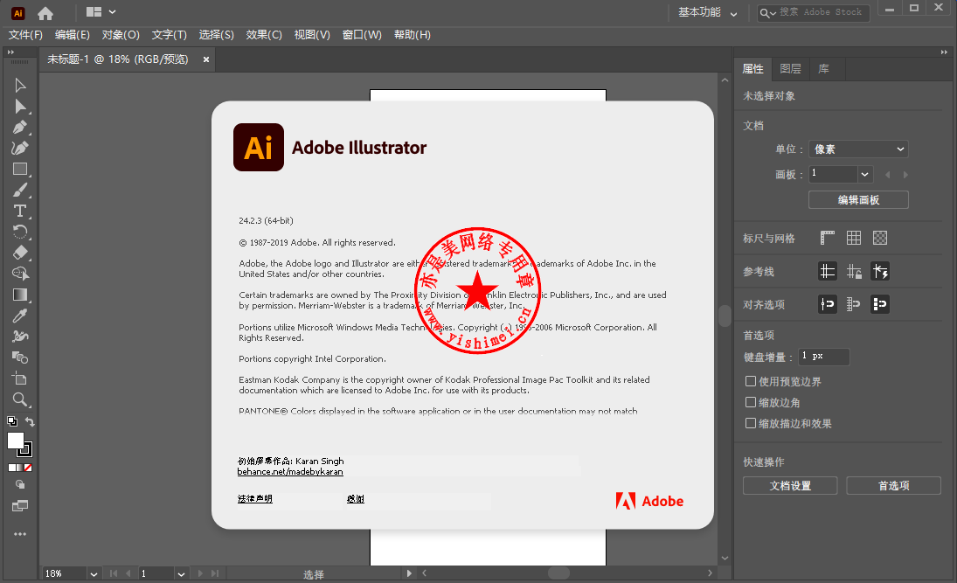Click the 搜索 Adobe Stock search box
Screen dimensions: 957x583
(814, 12)
